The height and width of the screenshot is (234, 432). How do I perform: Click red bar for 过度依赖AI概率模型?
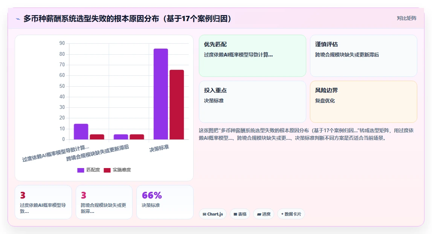[x=97, y=137]
